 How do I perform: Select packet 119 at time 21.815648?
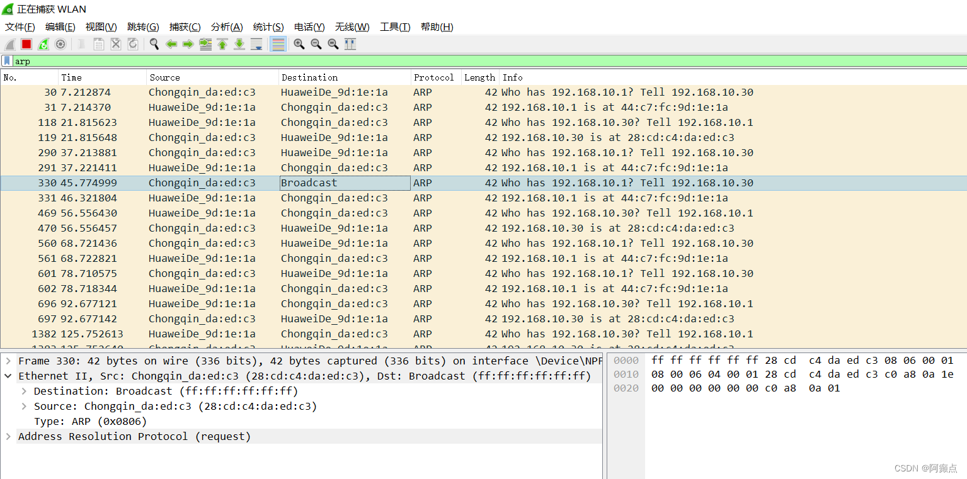483,137
